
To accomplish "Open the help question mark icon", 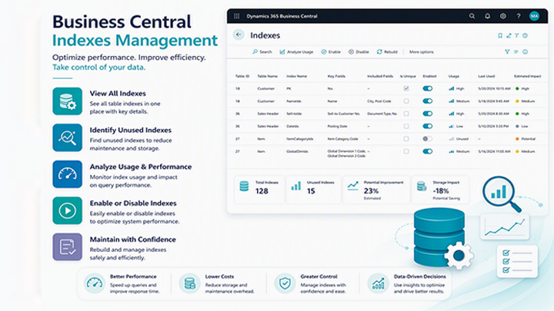I will (519, 16).
